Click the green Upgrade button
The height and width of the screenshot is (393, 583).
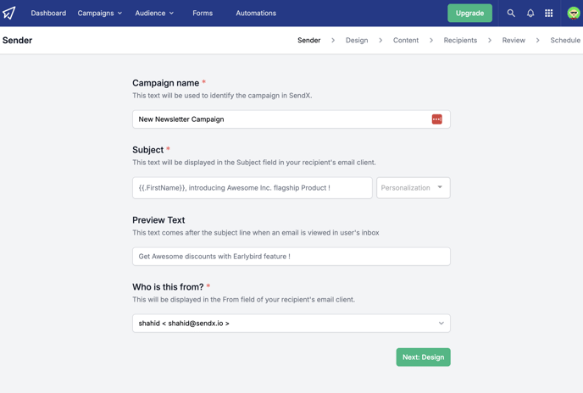[x=469, y=13]
